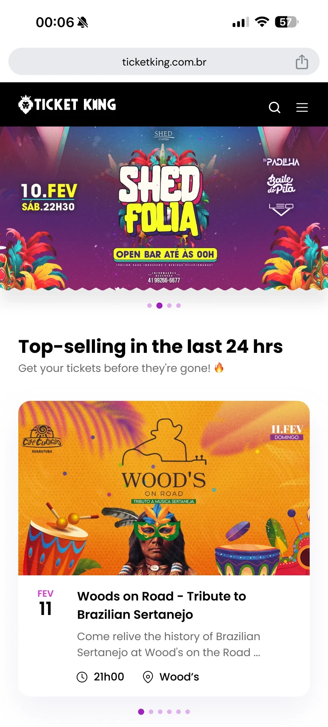Click the Ticket King logo
Image resolution: width=328 pixels, height=727 pixels.
coord(67,104)
